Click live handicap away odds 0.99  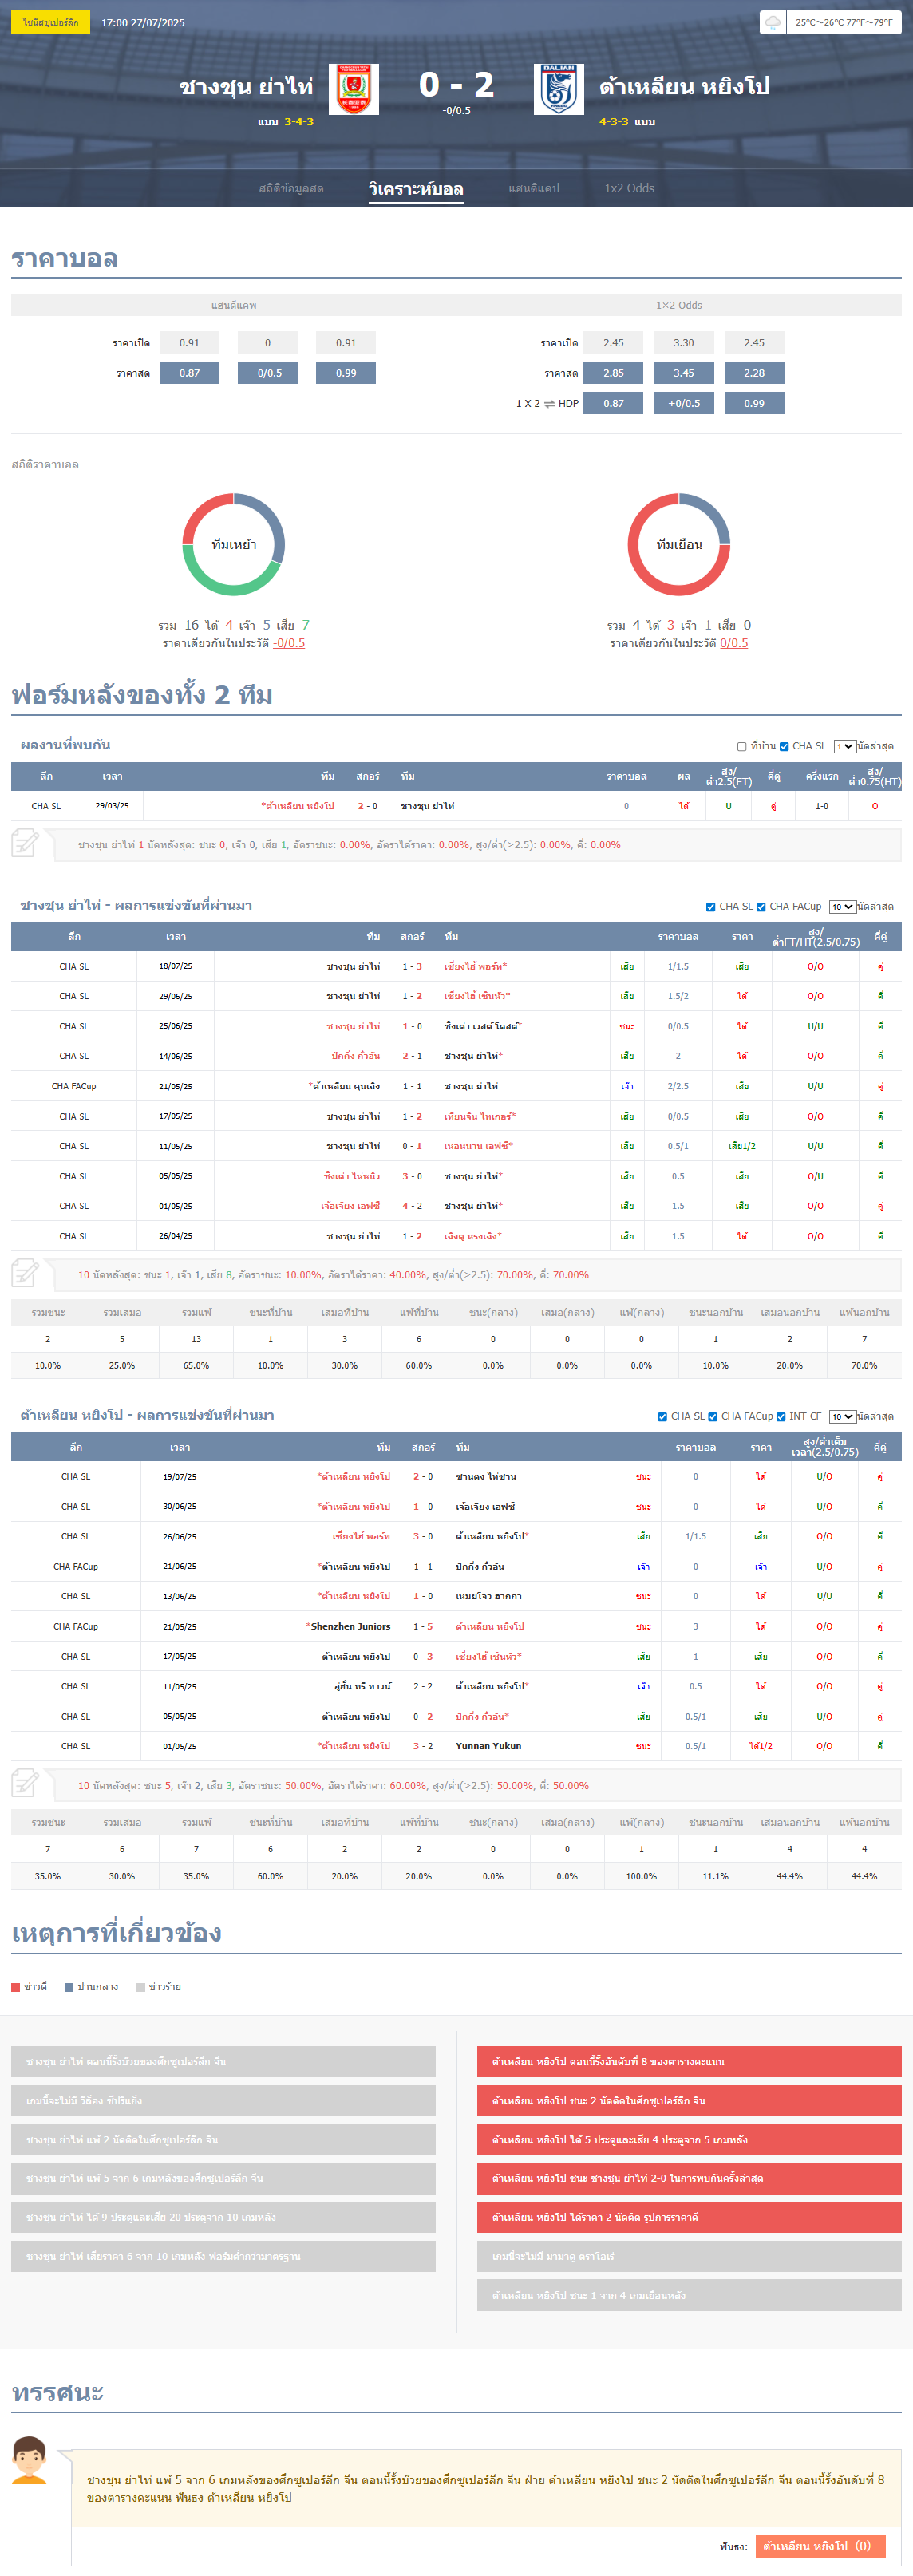346,373
